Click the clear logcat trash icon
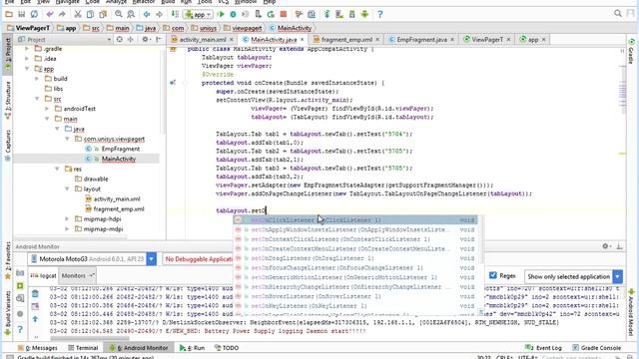The width and height of the screenshot is (639, 359). pyautogui.click(x=35, y=293)
